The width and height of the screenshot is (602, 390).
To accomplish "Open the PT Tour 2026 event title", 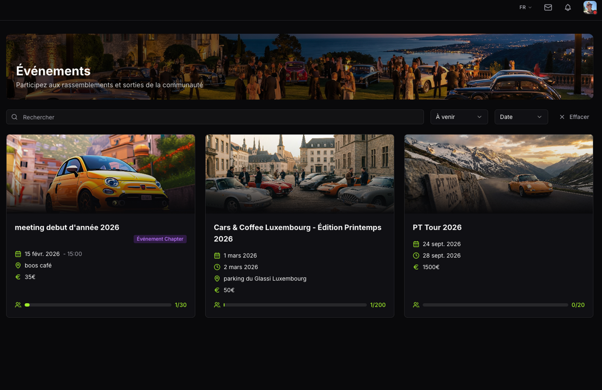I will tap(437, 227).
